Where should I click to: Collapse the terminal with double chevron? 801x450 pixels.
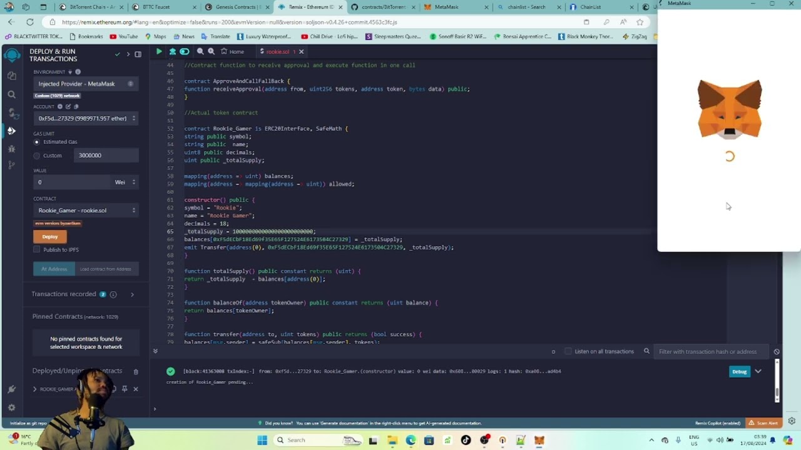coord(155,351)
